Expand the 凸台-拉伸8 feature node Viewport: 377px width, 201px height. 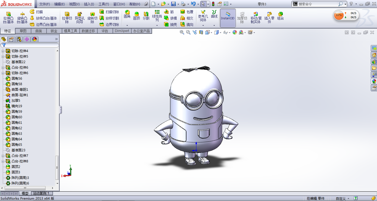[x=3, y=161]
